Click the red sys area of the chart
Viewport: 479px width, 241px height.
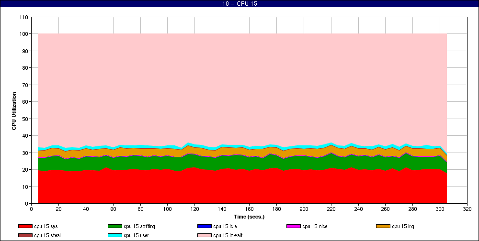coord(242,186)
